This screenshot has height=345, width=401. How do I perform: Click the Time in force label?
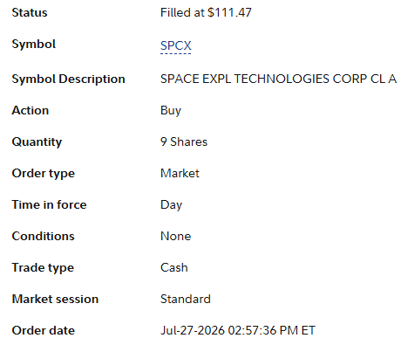49,204
